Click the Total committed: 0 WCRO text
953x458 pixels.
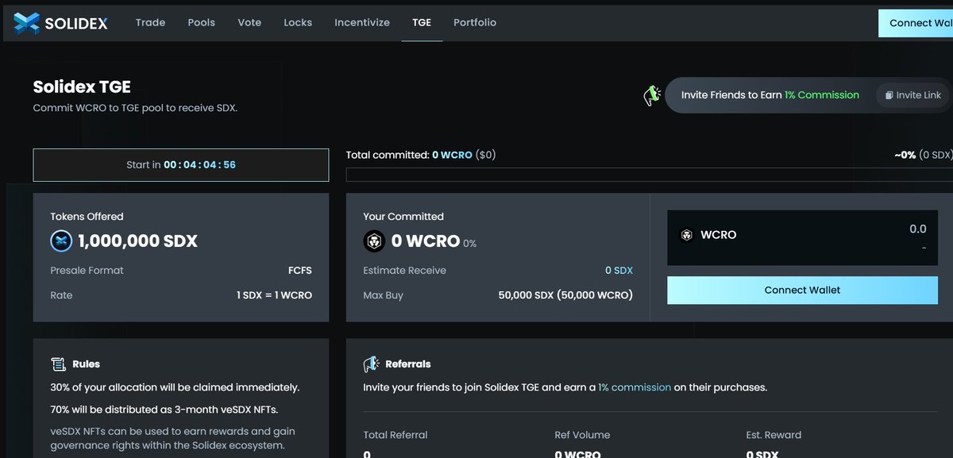[421, 156]
